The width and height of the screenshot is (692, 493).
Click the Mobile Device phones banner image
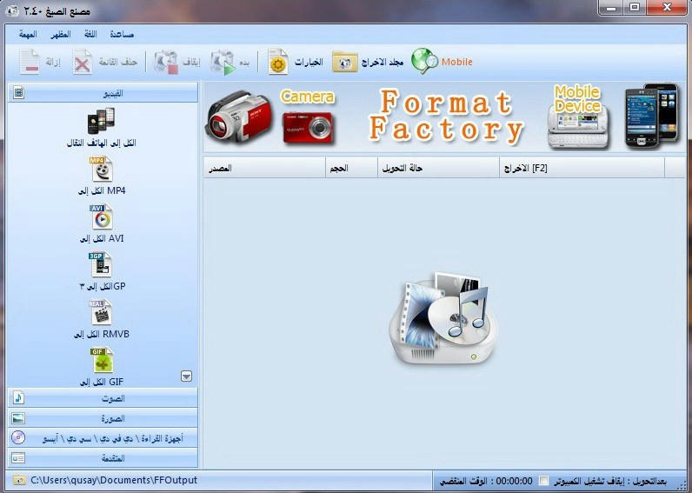click(651, 116)
